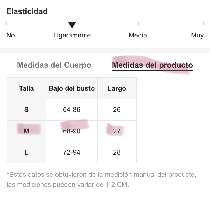The width and height of the screenshot is (210, 198).
Task: Switch to Medidas del Cuerpo tab
Action: 54,65
